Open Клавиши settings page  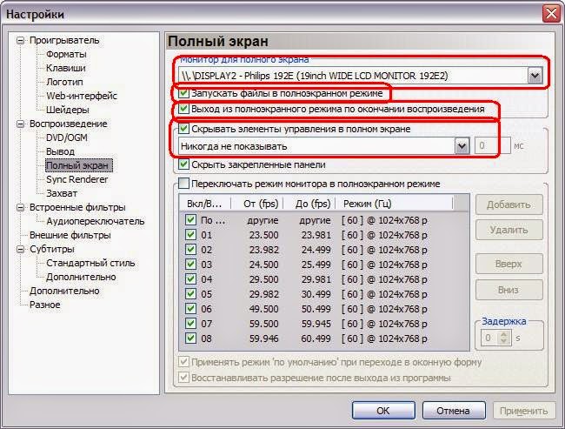[66, 68]
